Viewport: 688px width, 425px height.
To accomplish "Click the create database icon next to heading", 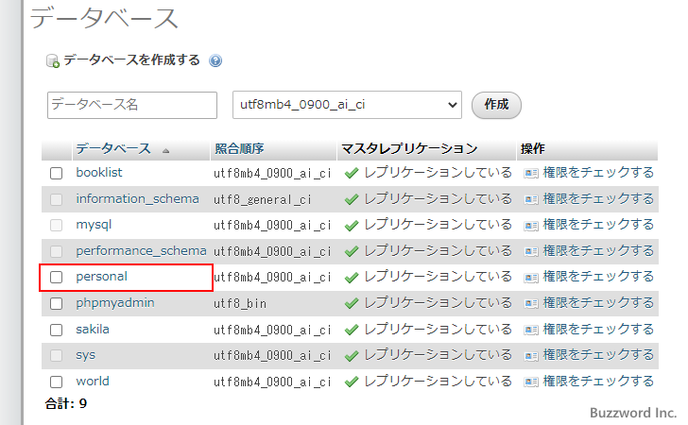I will click(x=53, y=60).
